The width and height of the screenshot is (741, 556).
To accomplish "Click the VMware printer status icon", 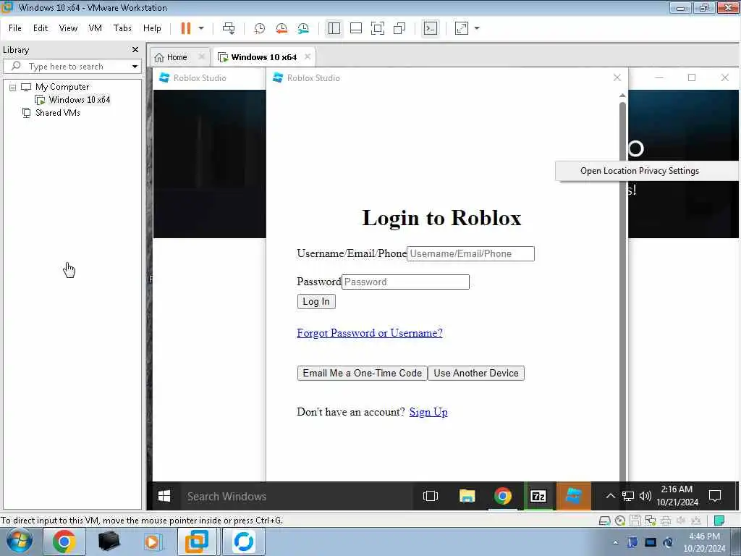I will [x=666, y=521].
